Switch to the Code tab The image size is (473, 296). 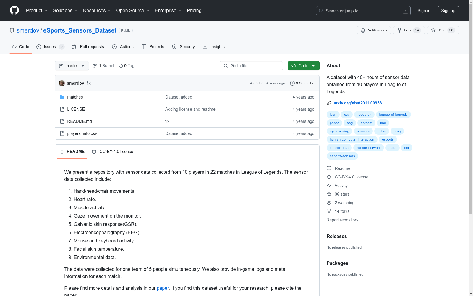(21, 47)
